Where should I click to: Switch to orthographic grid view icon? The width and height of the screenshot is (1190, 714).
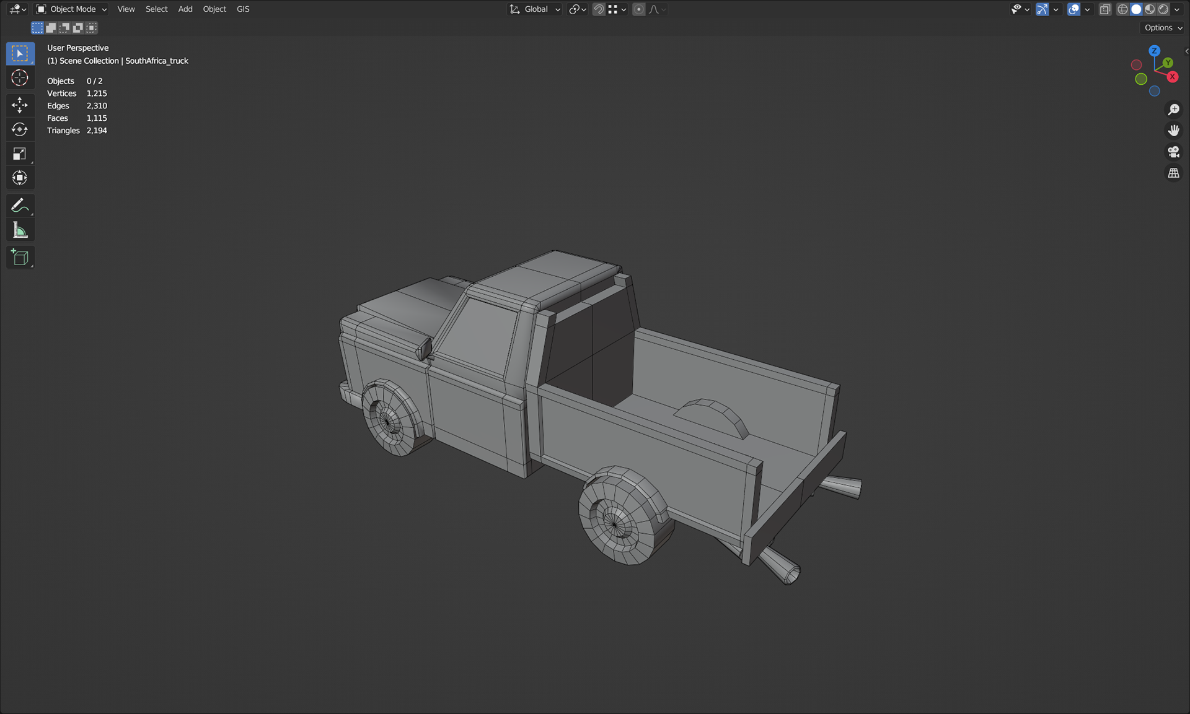[x=1173, y=173]
